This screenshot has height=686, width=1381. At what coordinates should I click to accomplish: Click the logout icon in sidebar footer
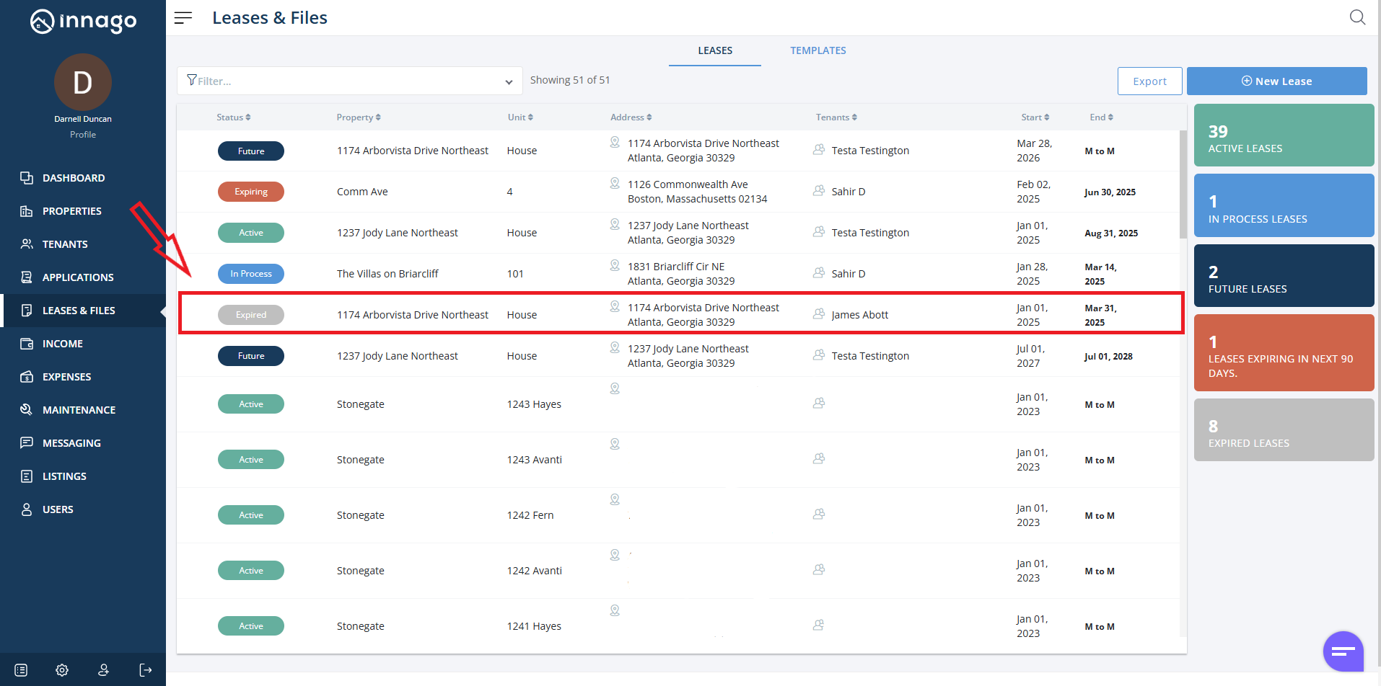pyautogui.click(x=146, y=670)
